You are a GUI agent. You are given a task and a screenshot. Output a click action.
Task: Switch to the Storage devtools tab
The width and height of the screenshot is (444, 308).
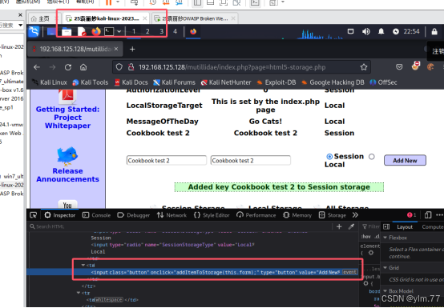pyautogui.click(x=333, y=215)
